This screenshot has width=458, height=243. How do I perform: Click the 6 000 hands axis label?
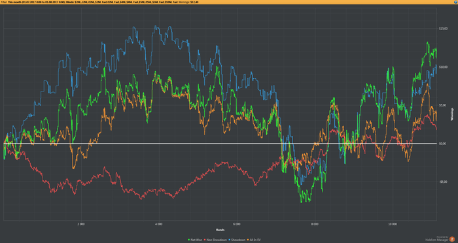tap(237, 224)
